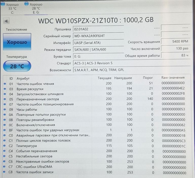Click status dot of row 04 Запуски/остановки шпинделя
This screenshot has height=178, width=195.
pyautogui.click(x=5, y=94)
